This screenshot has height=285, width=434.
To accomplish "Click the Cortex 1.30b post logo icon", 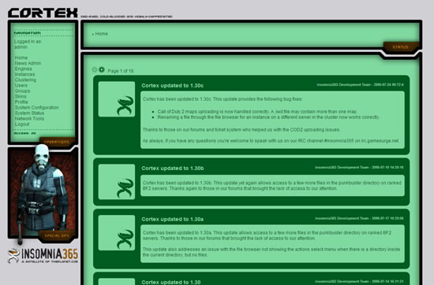I will (x=117, y=182).
